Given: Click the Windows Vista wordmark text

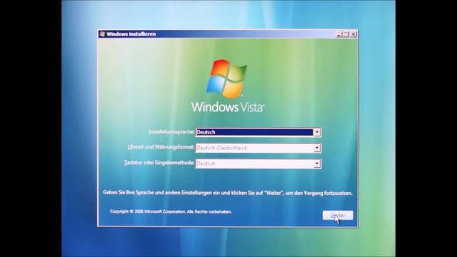Looking at the screenshot, I should pos(228,107).
